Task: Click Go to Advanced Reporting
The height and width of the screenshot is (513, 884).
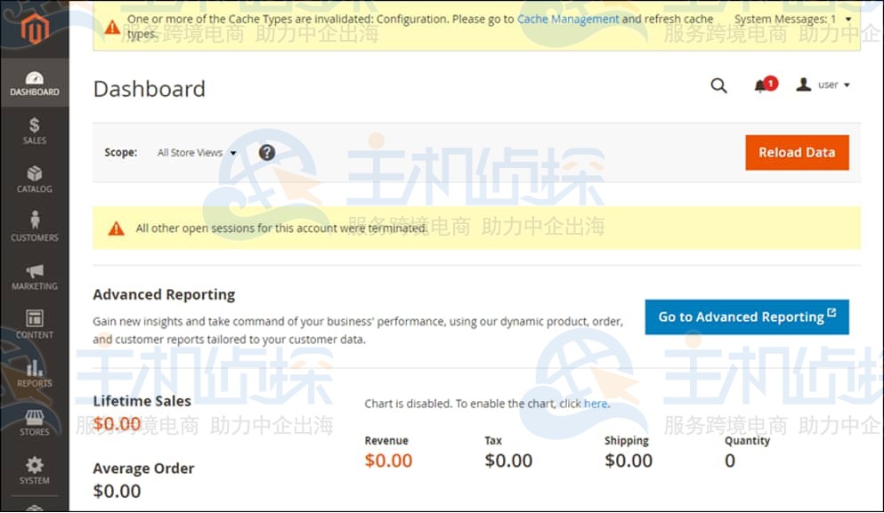Action: click(746, 317)
